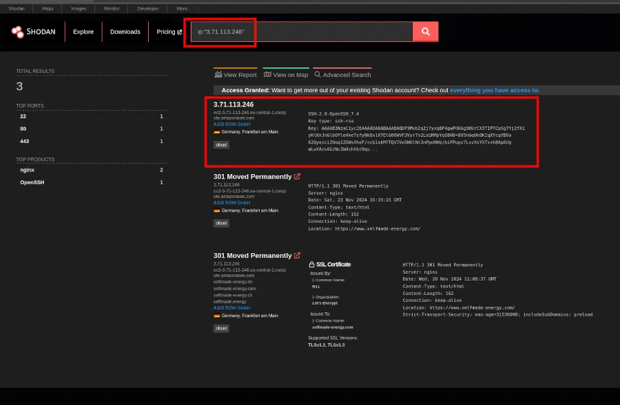Expand the Developer menu
Screen dimensions: 620x405
[x=147, y=9]
